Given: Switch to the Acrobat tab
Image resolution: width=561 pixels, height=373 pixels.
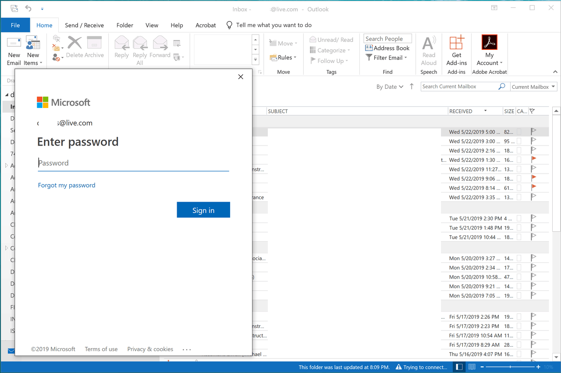Looking at the screenshot, I should pyautogui.click(x=206, y=25).
